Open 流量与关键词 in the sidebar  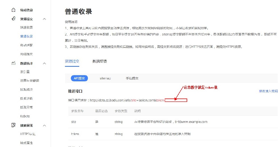(29, 81)
